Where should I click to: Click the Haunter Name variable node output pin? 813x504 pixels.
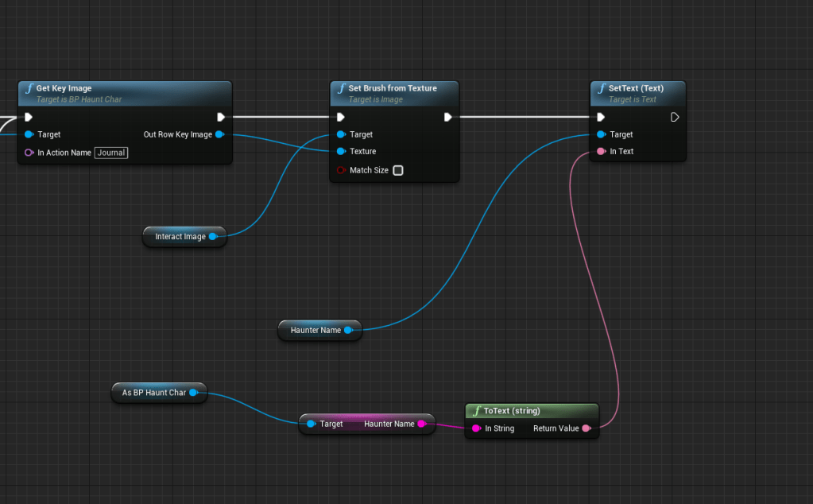[348, 330]
